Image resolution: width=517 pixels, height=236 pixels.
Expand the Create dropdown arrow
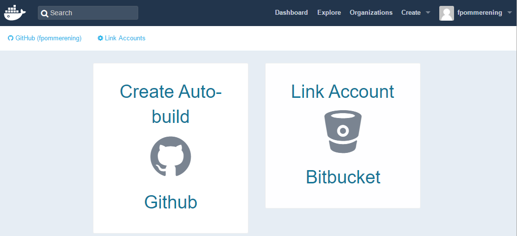[428, 13]
